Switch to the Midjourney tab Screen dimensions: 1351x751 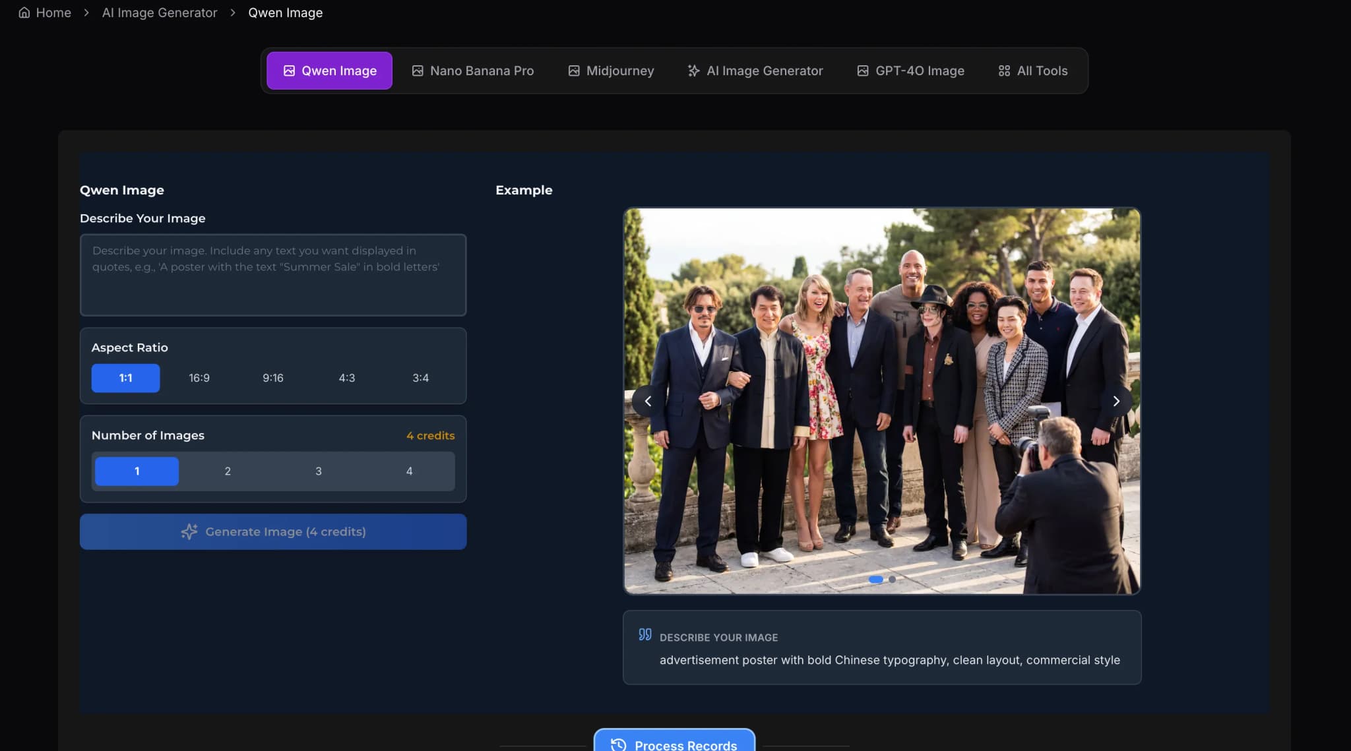(x=611, y=71)
